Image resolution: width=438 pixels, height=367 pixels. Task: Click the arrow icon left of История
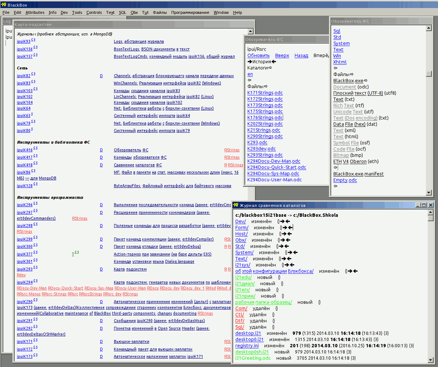250,62
